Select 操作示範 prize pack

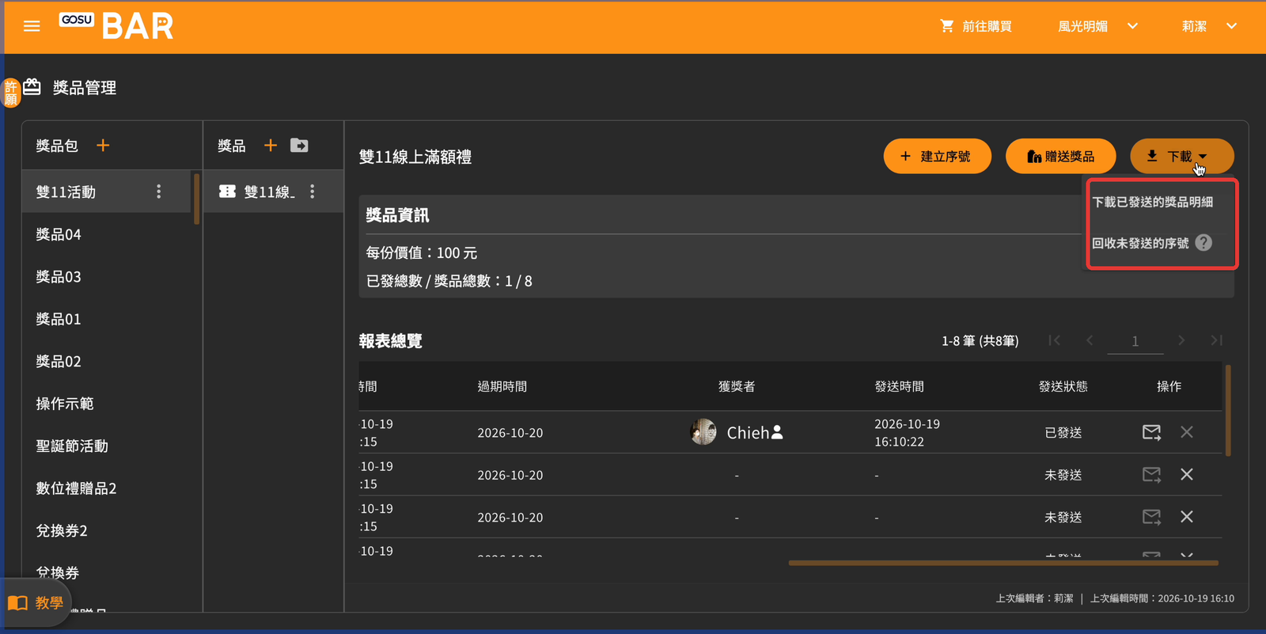(x=108, y=404)
